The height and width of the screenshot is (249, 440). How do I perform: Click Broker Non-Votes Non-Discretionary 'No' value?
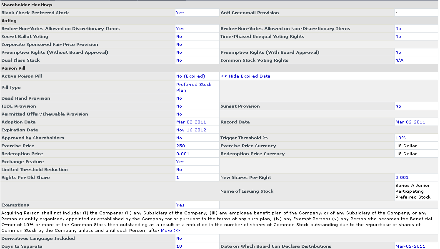click(398, 29)
